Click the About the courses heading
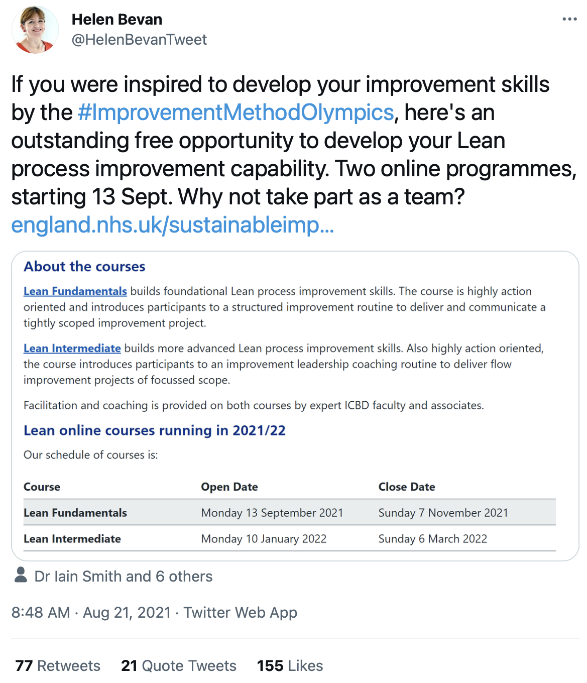 point(84,266)
